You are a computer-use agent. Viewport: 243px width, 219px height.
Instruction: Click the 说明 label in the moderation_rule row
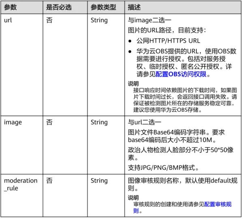pos(133,198)
